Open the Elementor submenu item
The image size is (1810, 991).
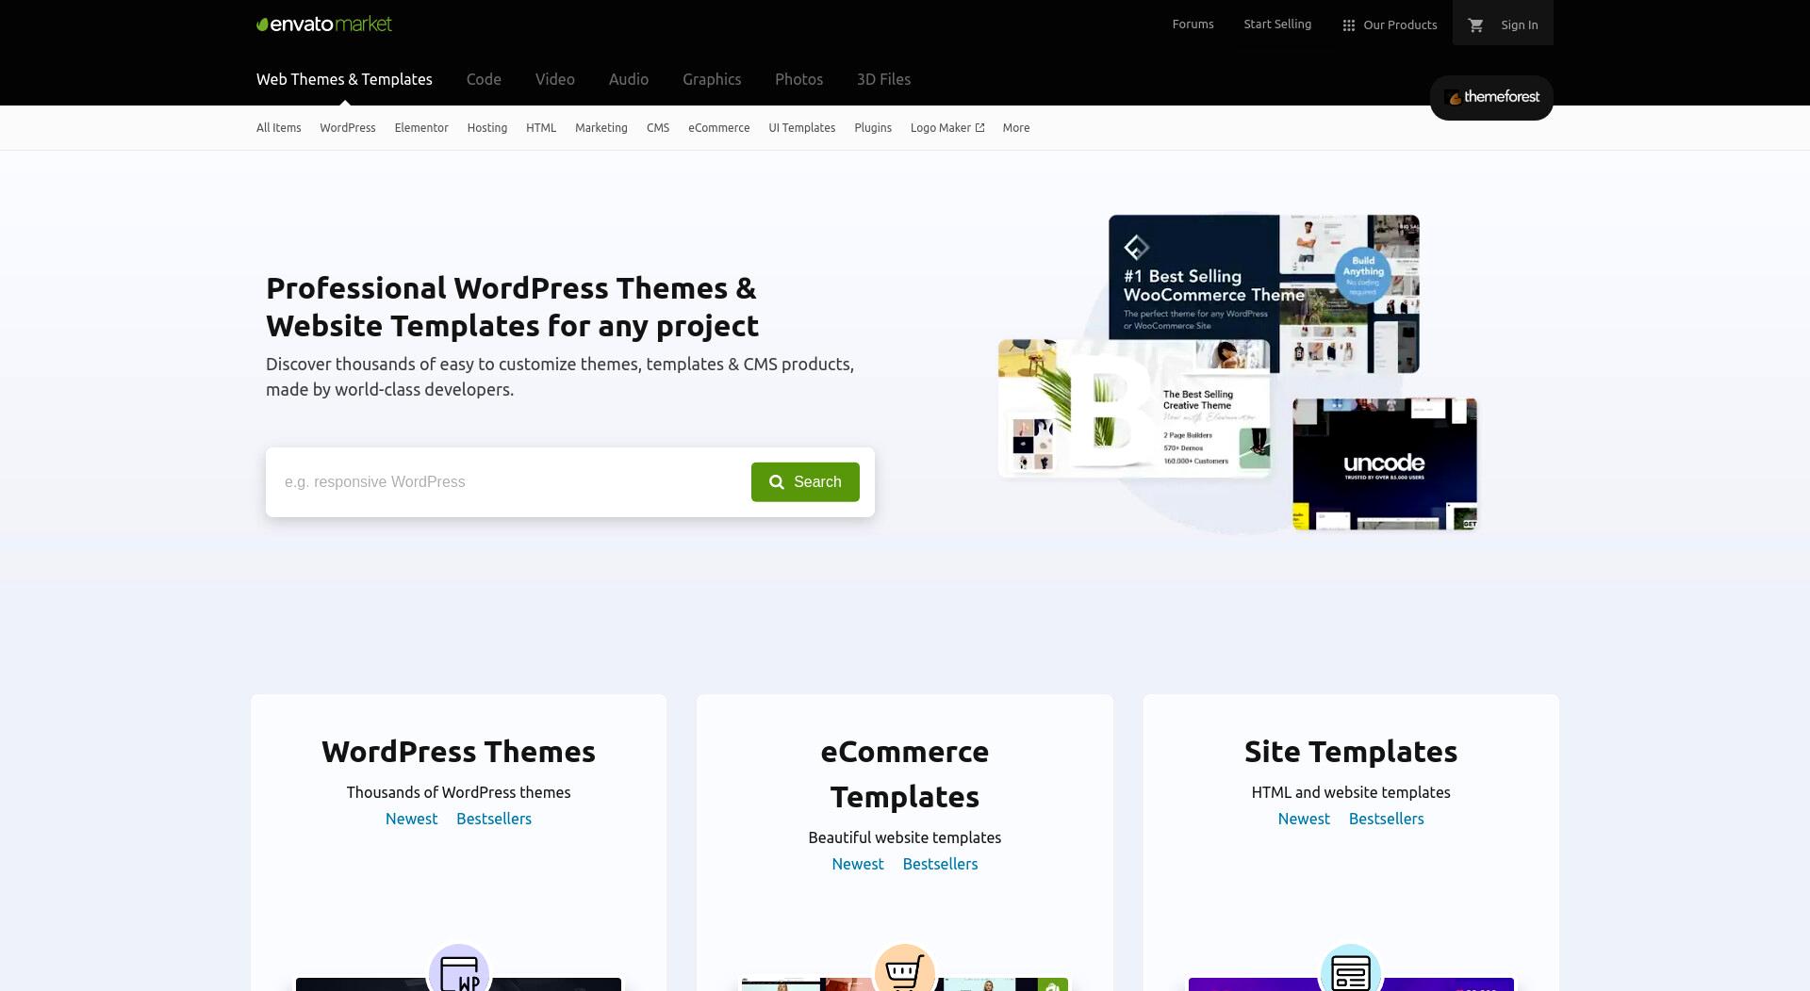click(x=420, y=128)
